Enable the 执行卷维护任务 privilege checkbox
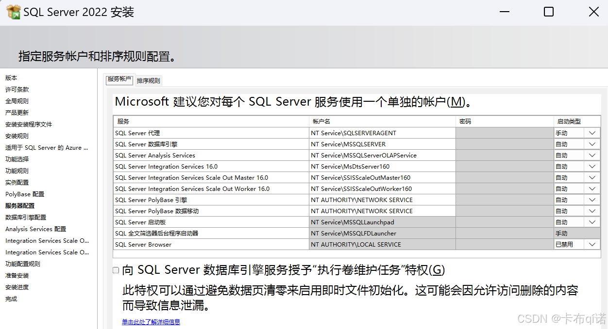 coord(116,270)
